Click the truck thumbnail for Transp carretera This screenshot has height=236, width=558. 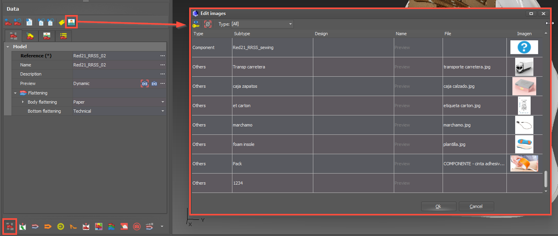point(524,67)
